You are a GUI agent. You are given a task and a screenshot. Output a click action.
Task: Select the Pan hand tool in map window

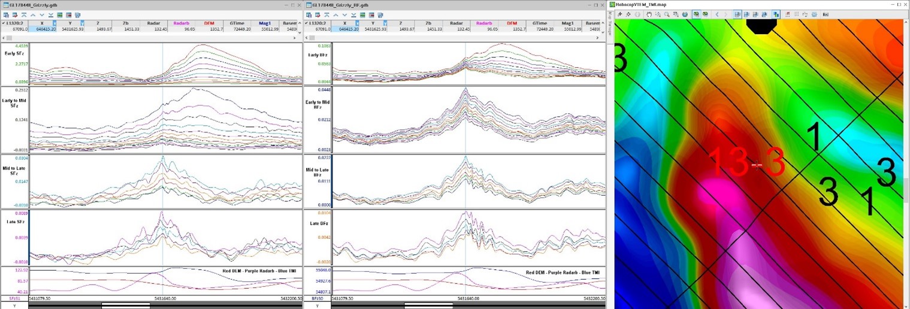click(649, 14)
